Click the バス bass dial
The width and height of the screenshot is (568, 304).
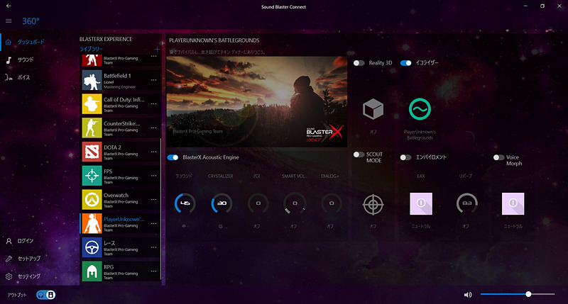tap(258, 203)
